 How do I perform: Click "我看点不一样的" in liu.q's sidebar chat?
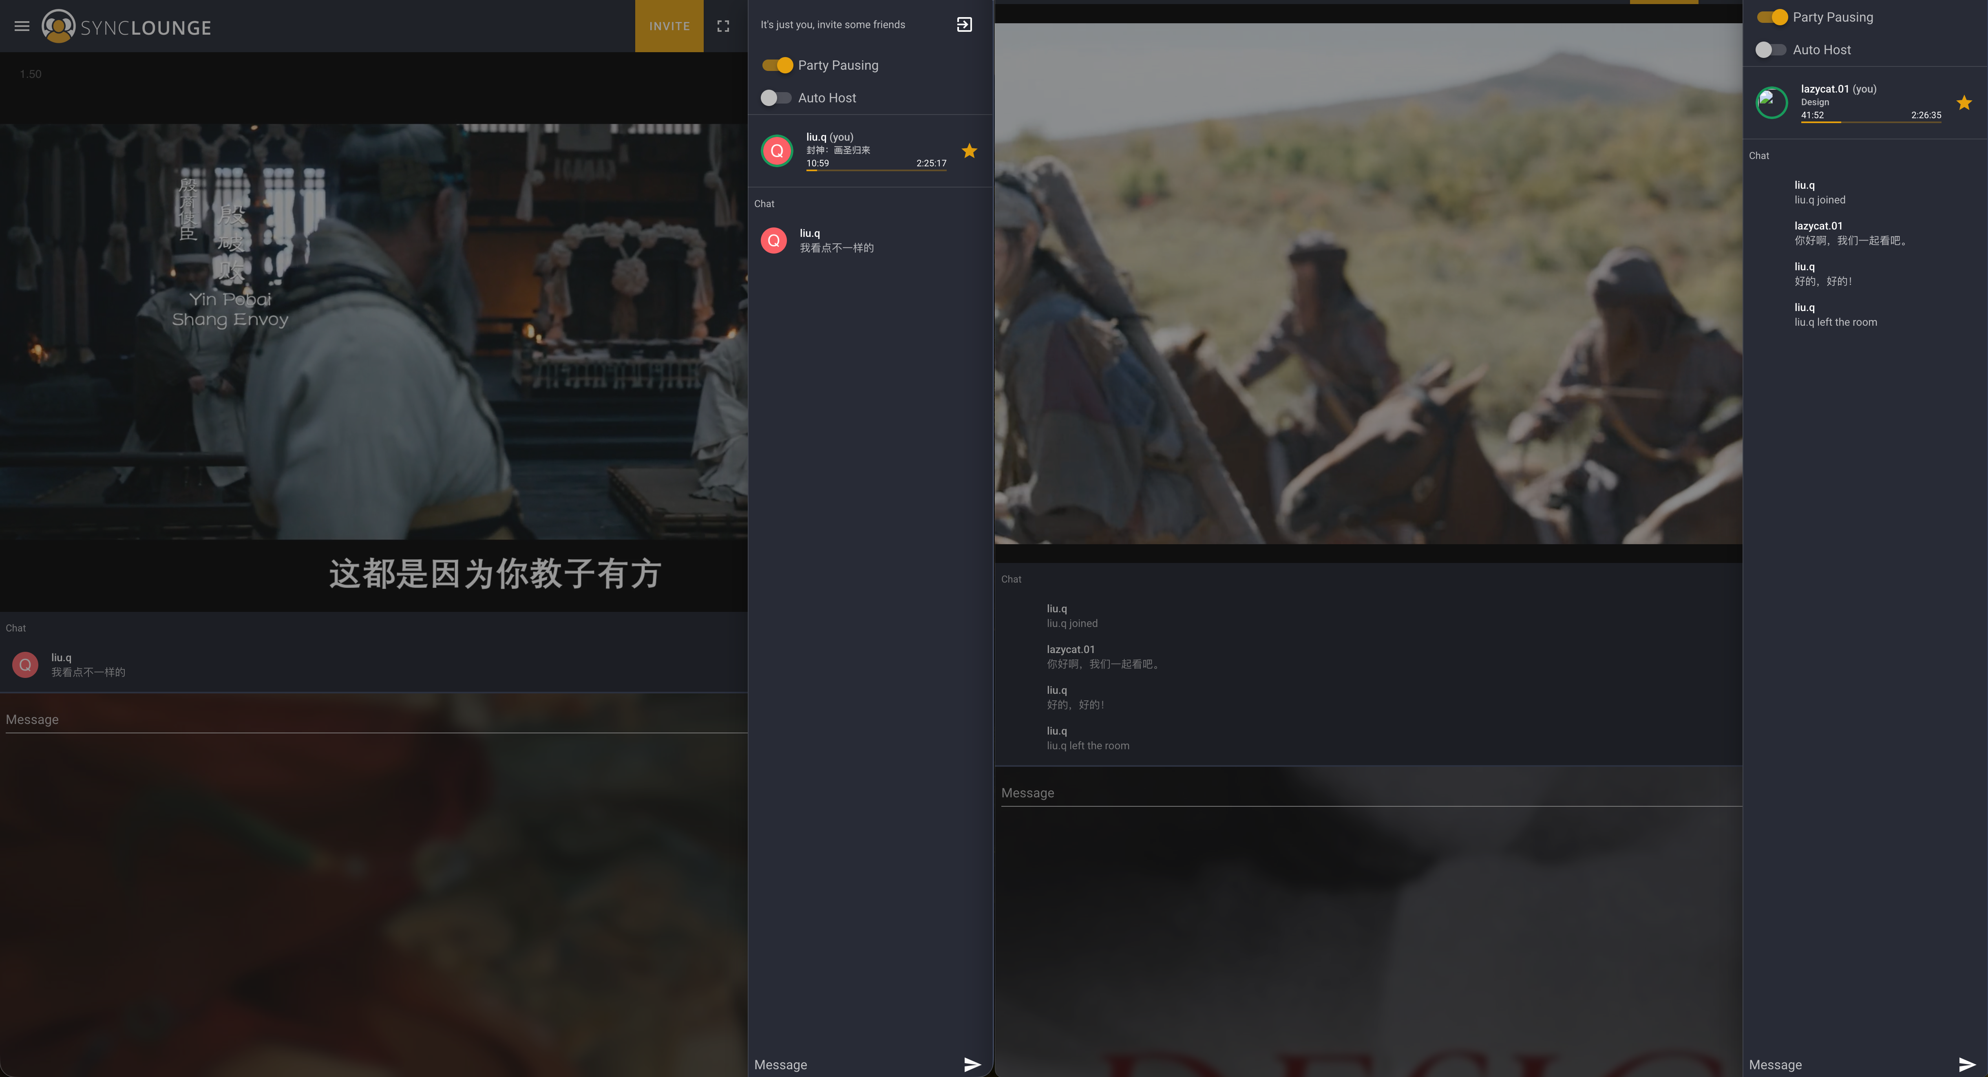click(837, 248)
